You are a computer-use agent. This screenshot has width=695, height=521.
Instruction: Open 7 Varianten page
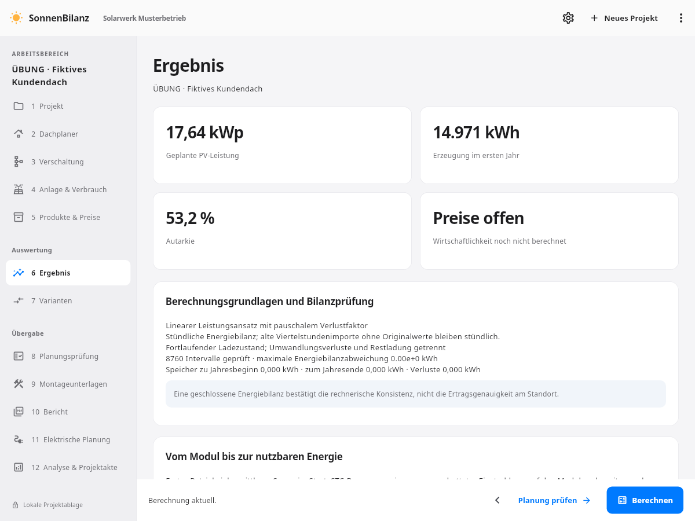click(68, 300)
